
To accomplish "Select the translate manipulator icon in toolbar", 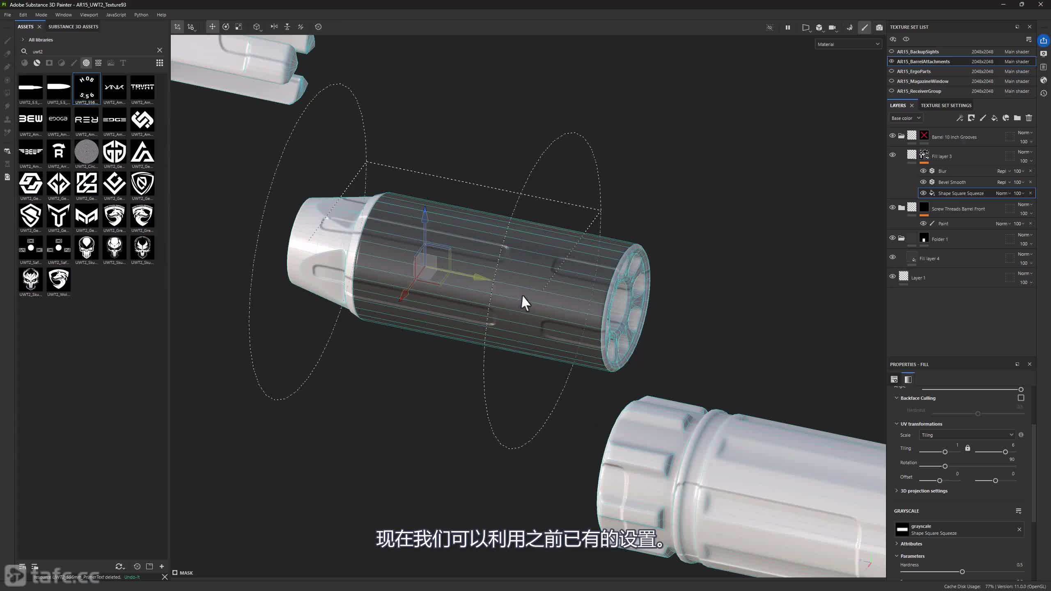I will (x=212, y=27).
